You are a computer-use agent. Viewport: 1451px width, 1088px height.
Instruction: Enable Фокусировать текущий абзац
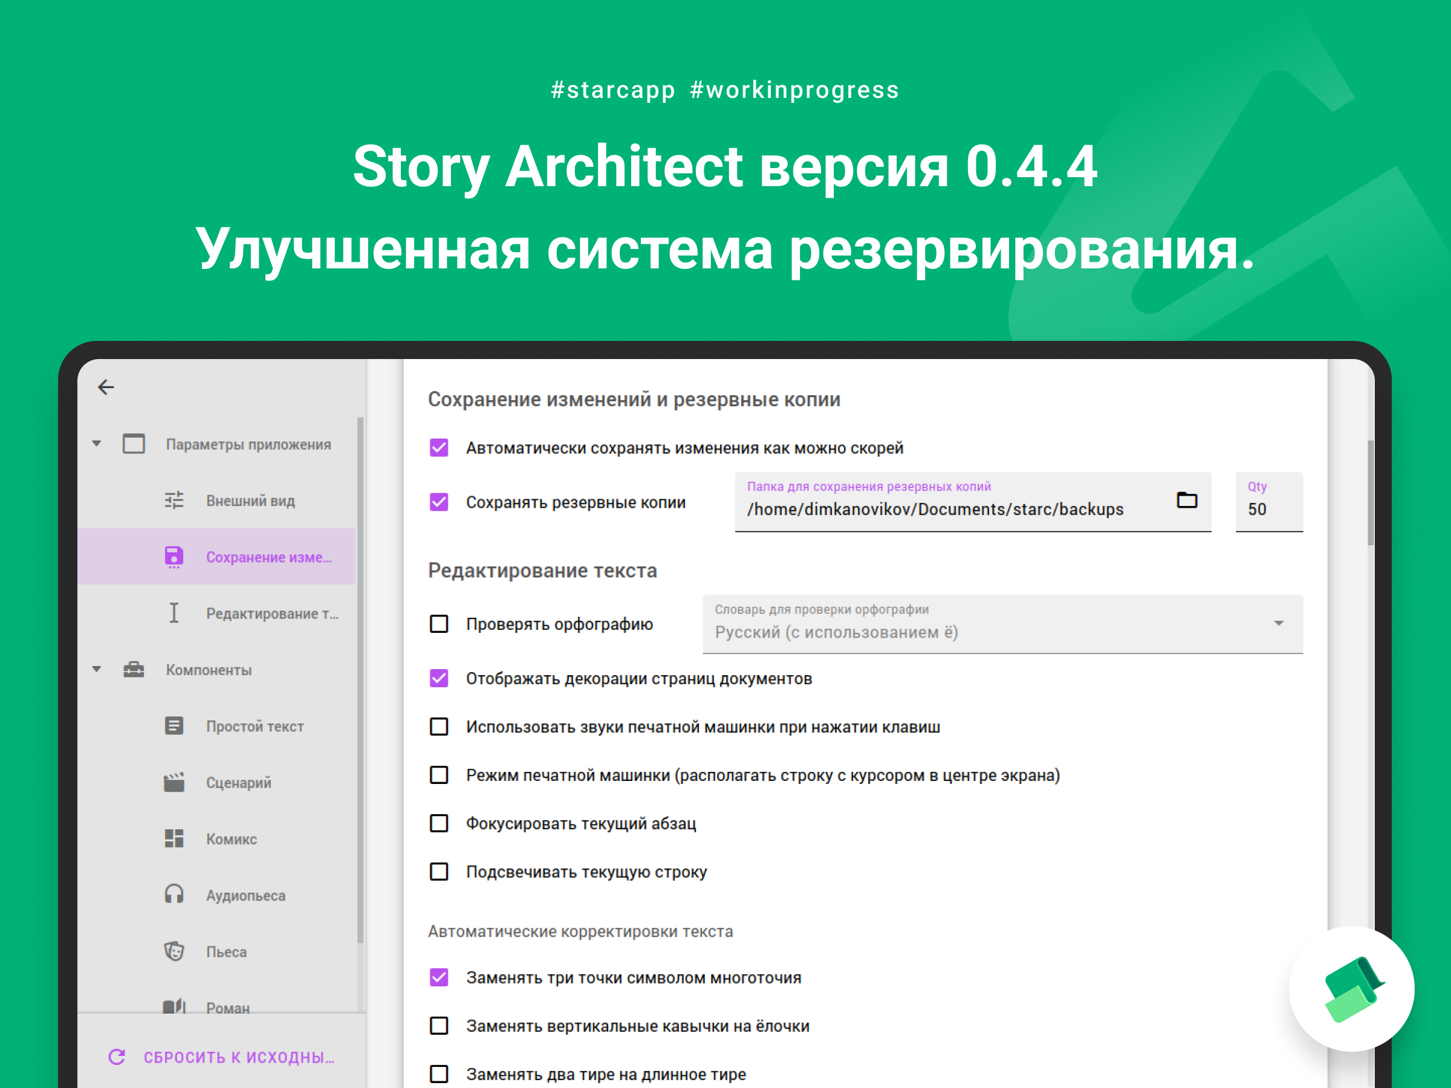pos(439,823)
